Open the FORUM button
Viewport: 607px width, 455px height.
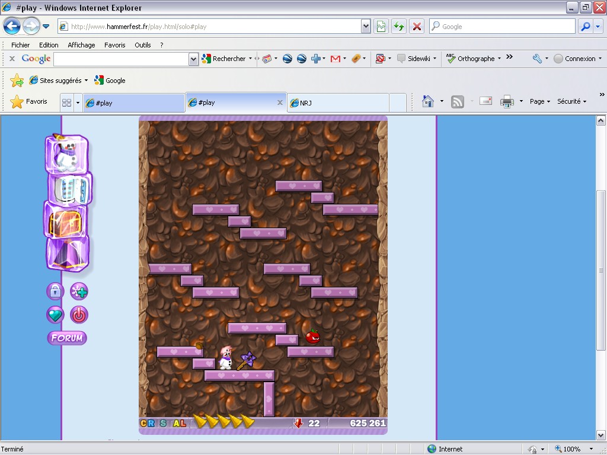(x=67, y=338)
